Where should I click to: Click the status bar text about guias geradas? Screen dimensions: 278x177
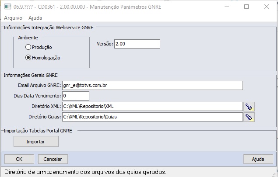(x=85, y=172)
